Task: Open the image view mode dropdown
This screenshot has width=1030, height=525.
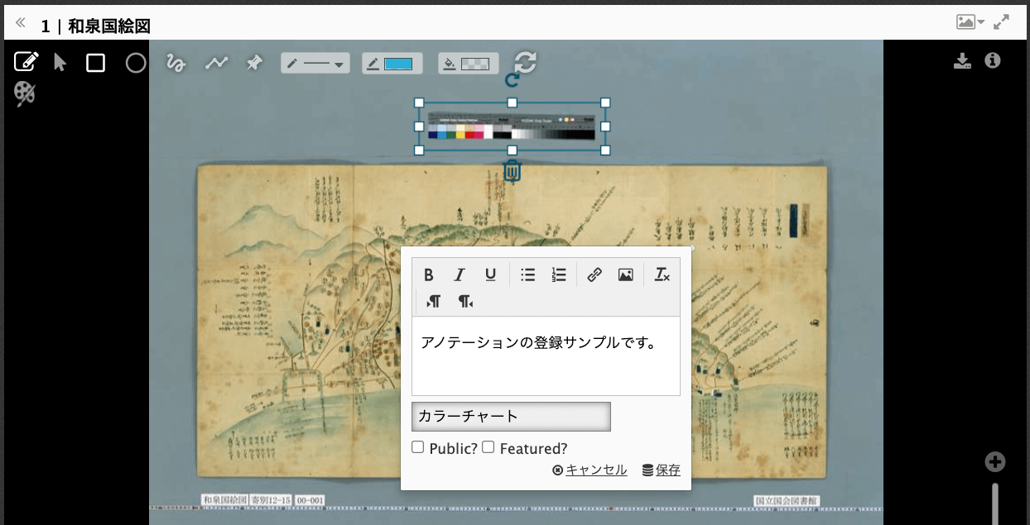Action: [x=970, y=22]
